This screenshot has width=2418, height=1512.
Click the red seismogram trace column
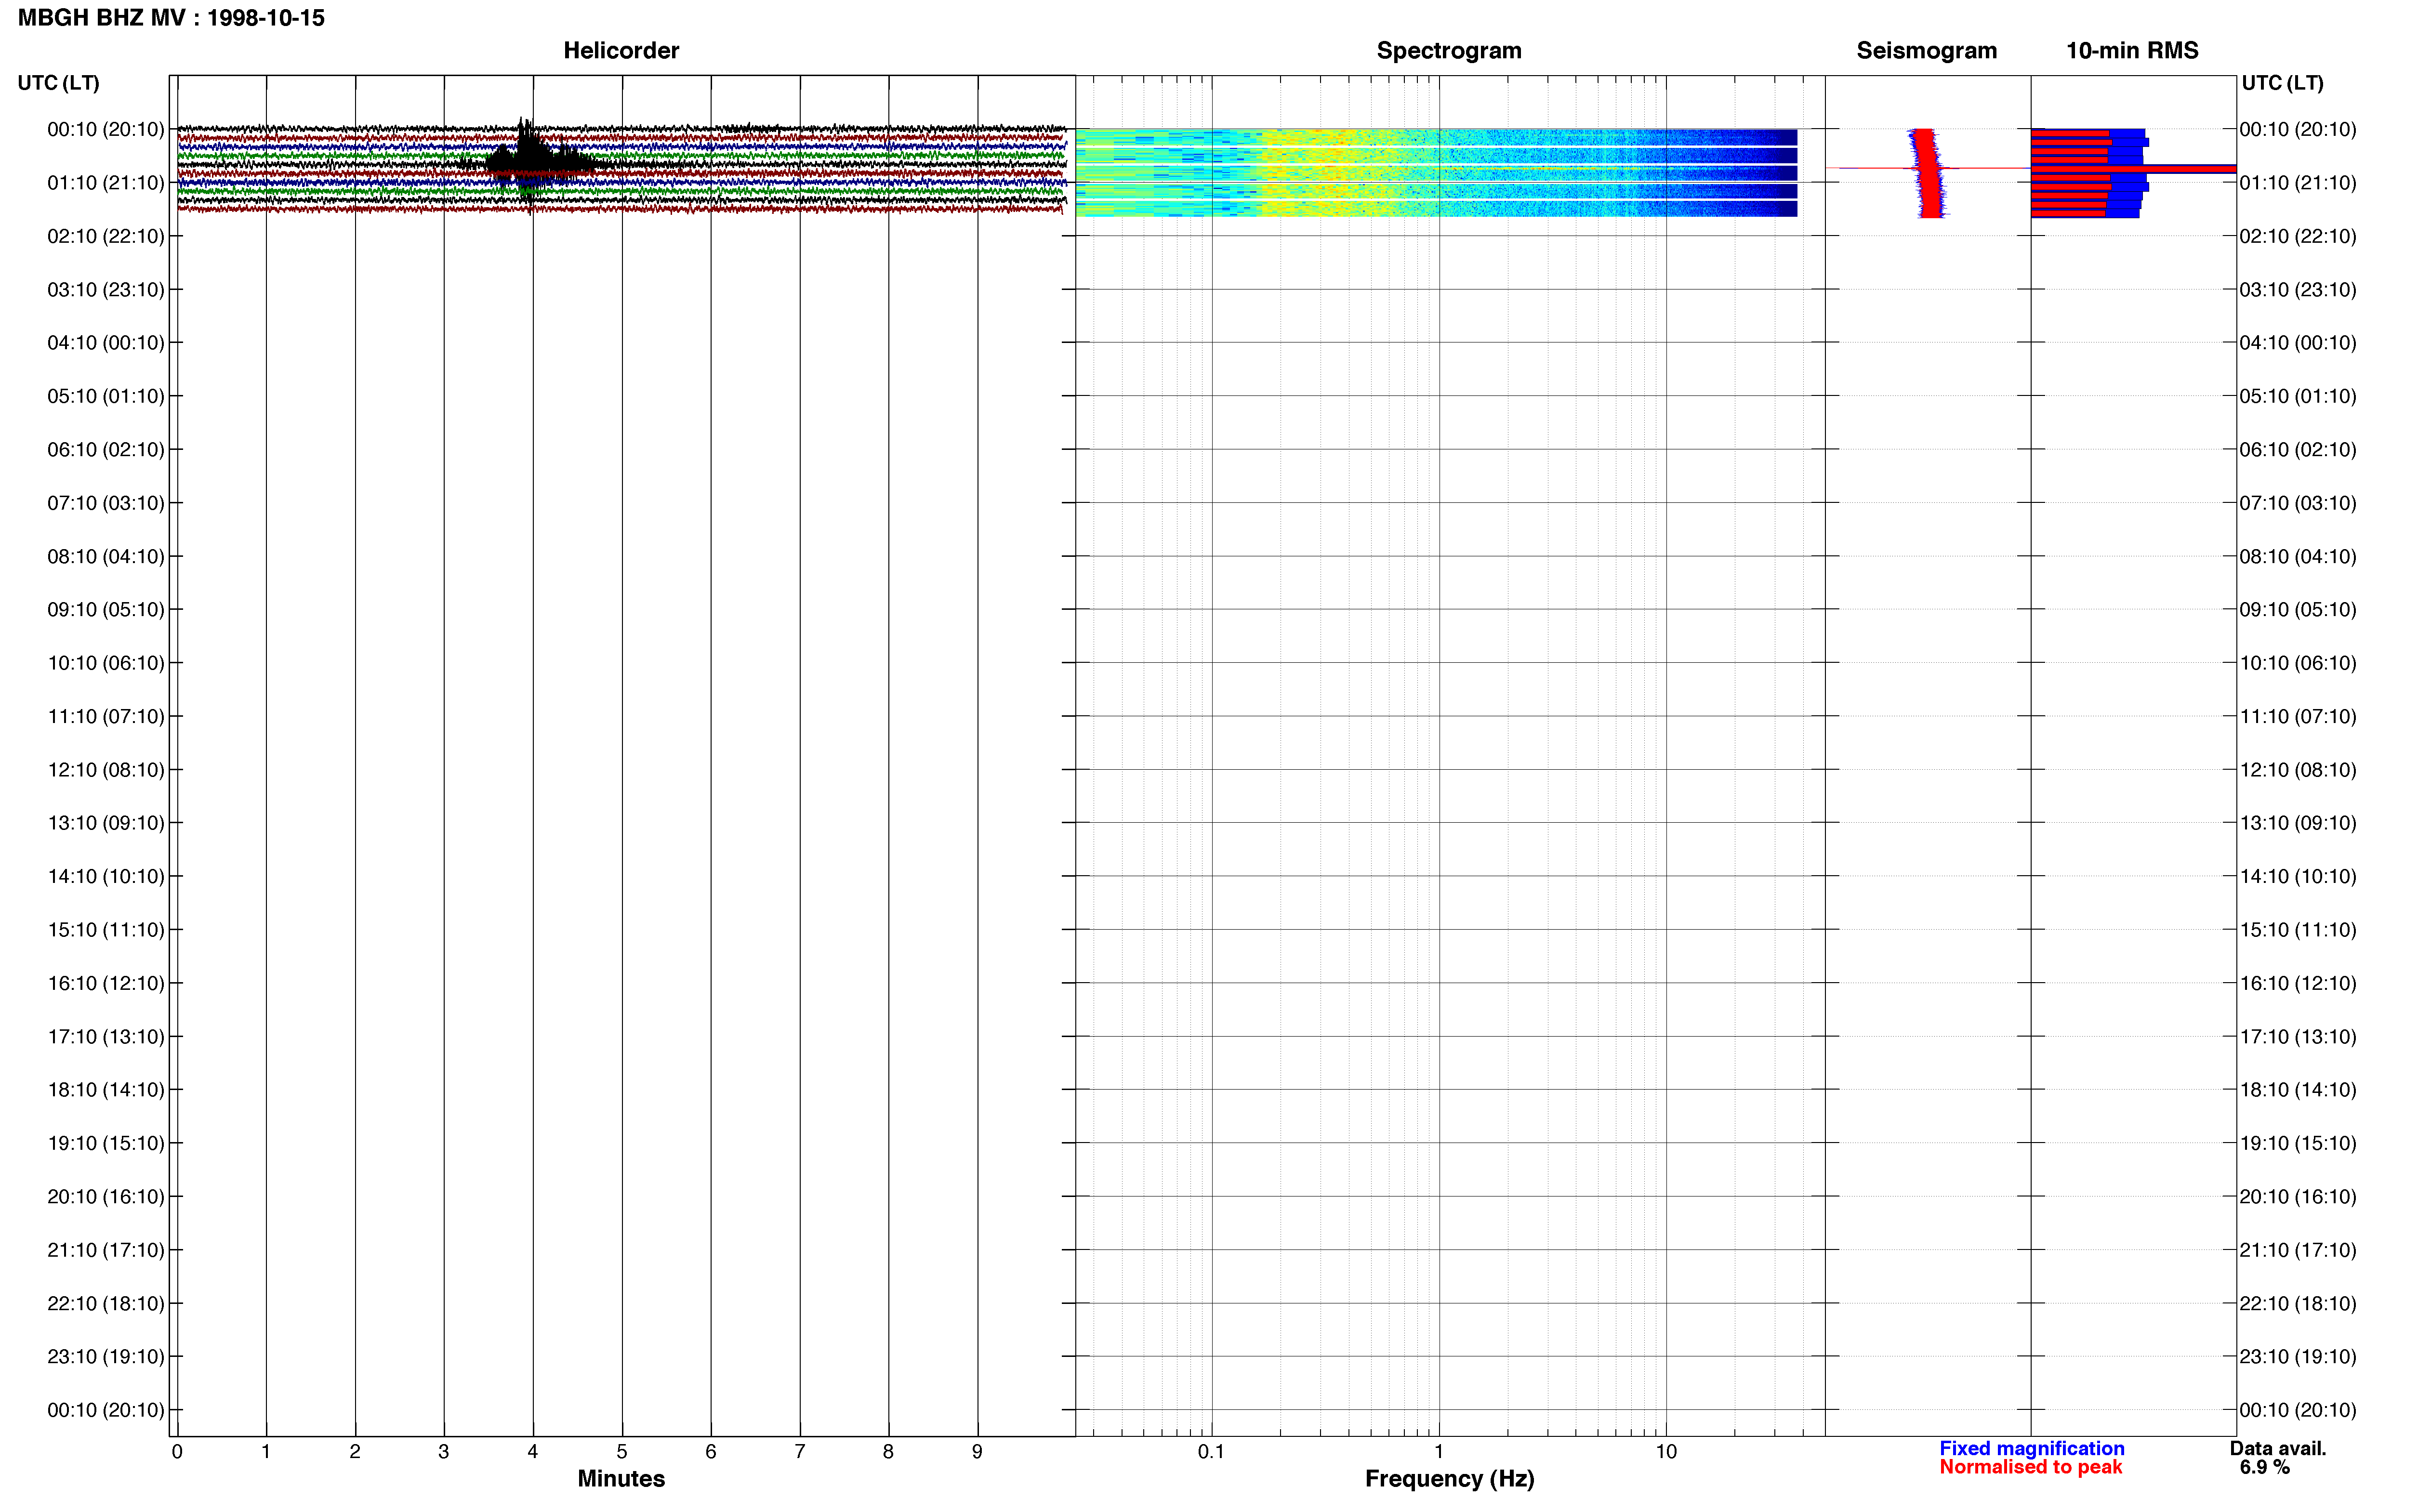(1929, 172)
